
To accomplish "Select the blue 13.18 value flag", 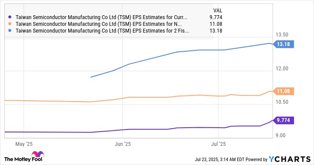I will point(283,44).
